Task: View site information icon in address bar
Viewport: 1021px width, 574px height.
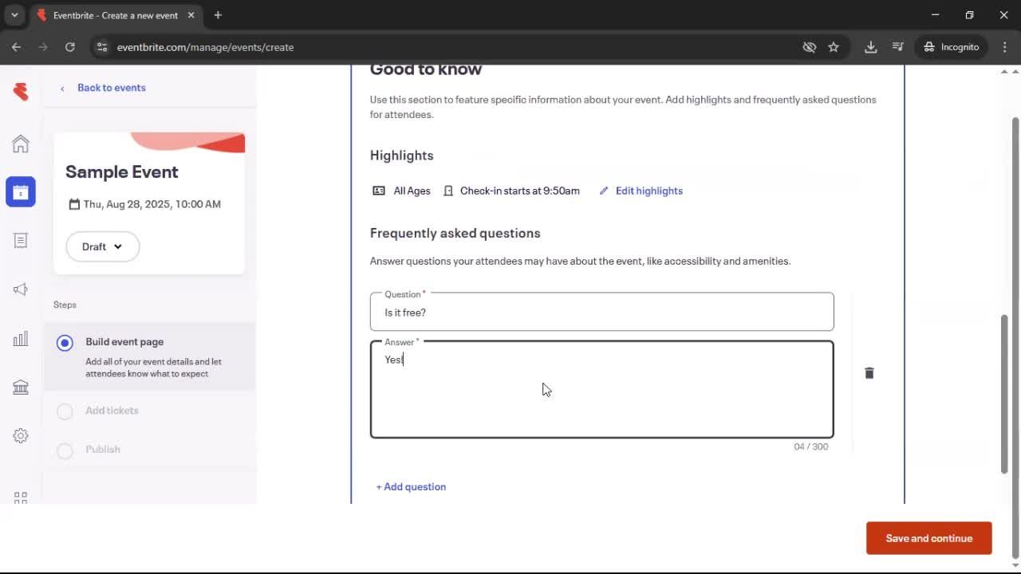Action: pyautogui.click(x=102, y=47)
